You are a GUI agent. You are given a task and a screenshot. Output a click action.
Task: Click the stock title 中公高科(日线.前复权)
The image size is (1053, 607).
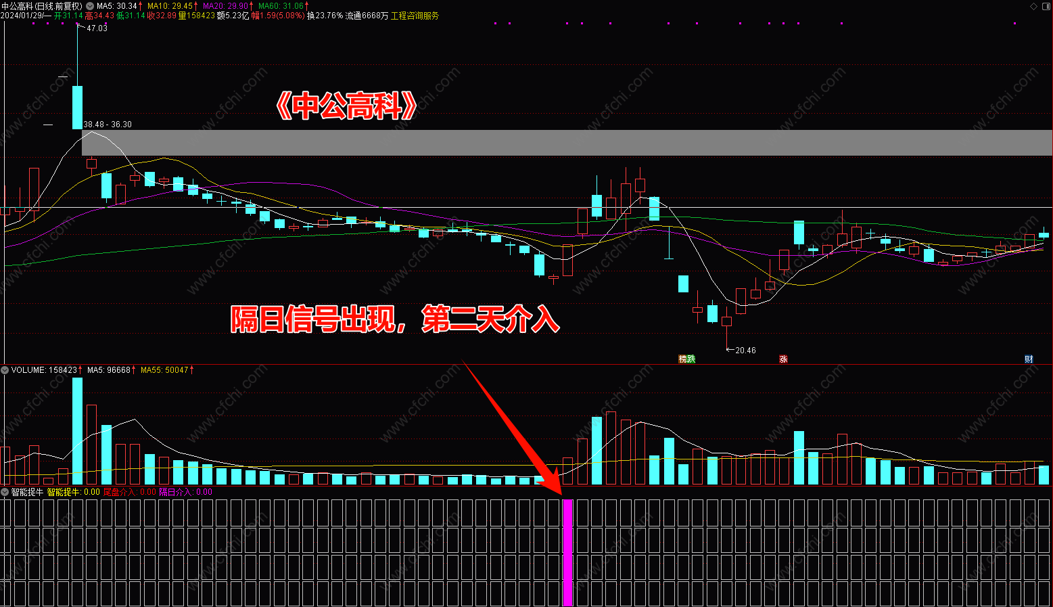tap(42, 6)
